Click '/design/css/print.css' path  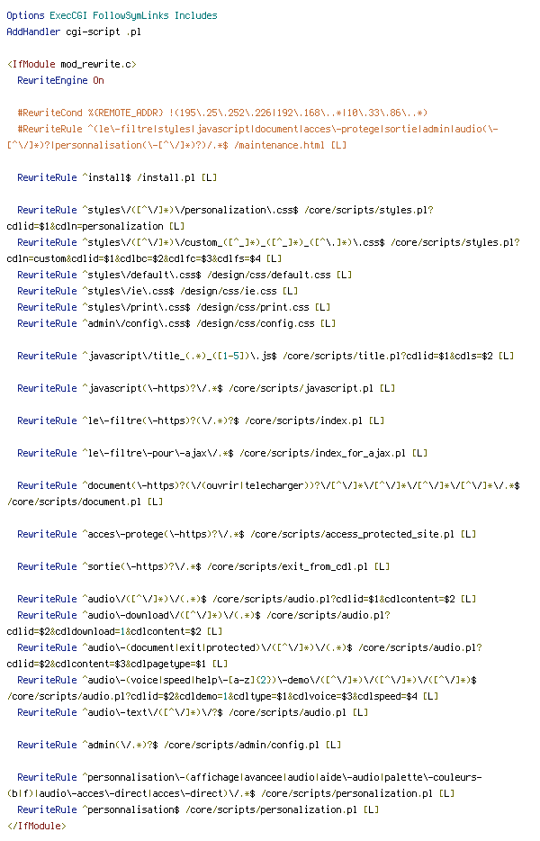point(253,307)
